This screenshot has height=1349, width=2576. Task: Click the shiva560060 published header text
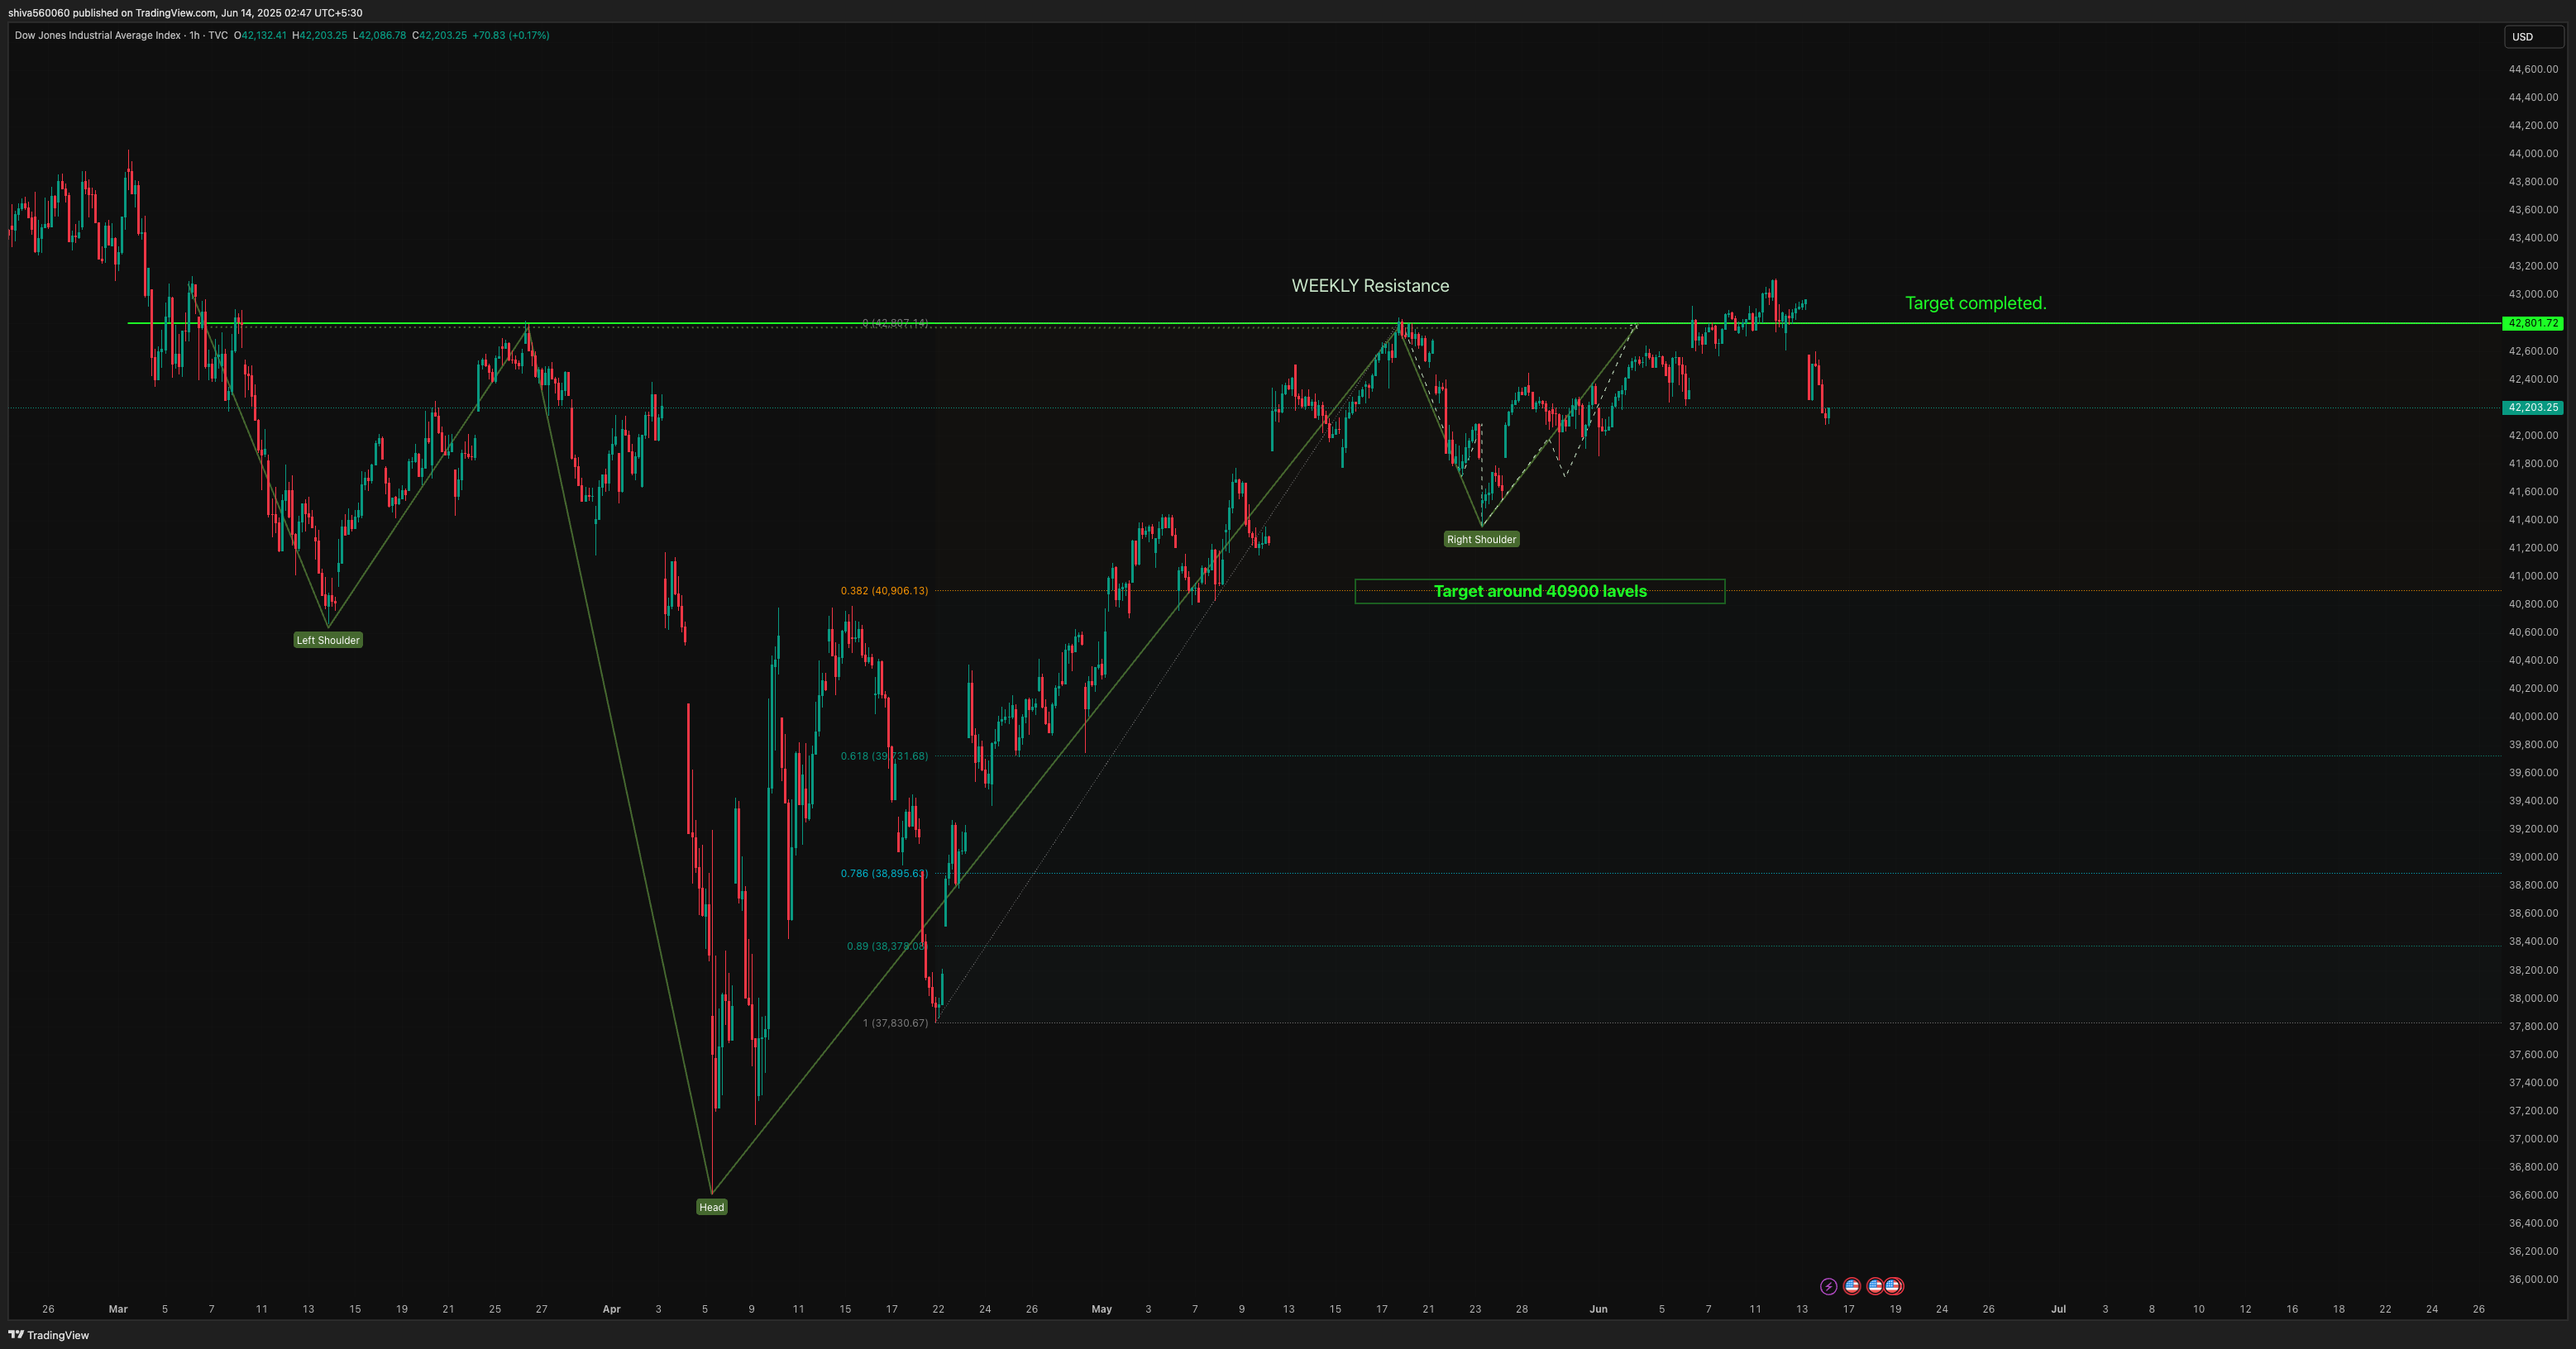coord(185,13)
